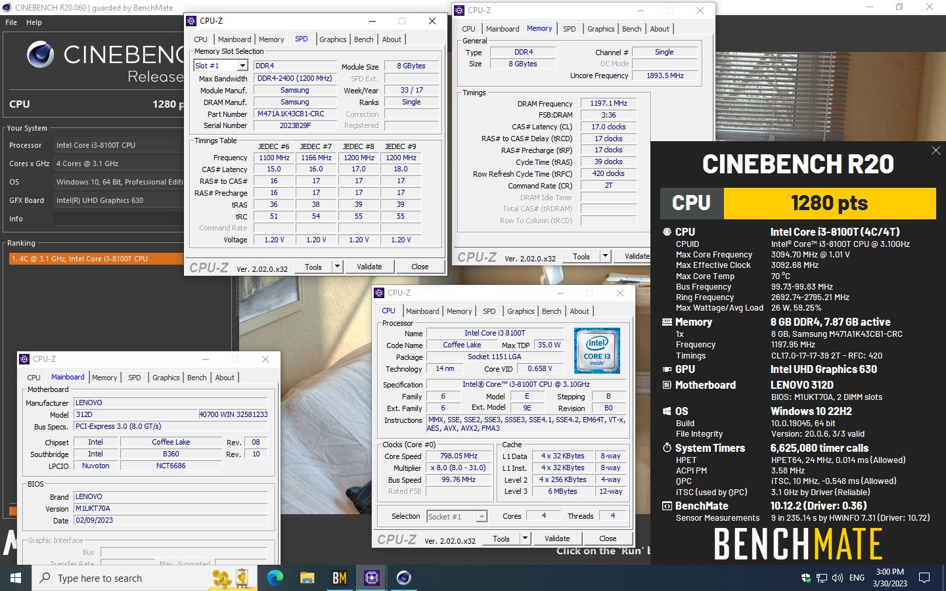Select CPU tab in Mainboard window
This screenshot has height=591, width=946.
pyautogui.click(x=34, y=378)
